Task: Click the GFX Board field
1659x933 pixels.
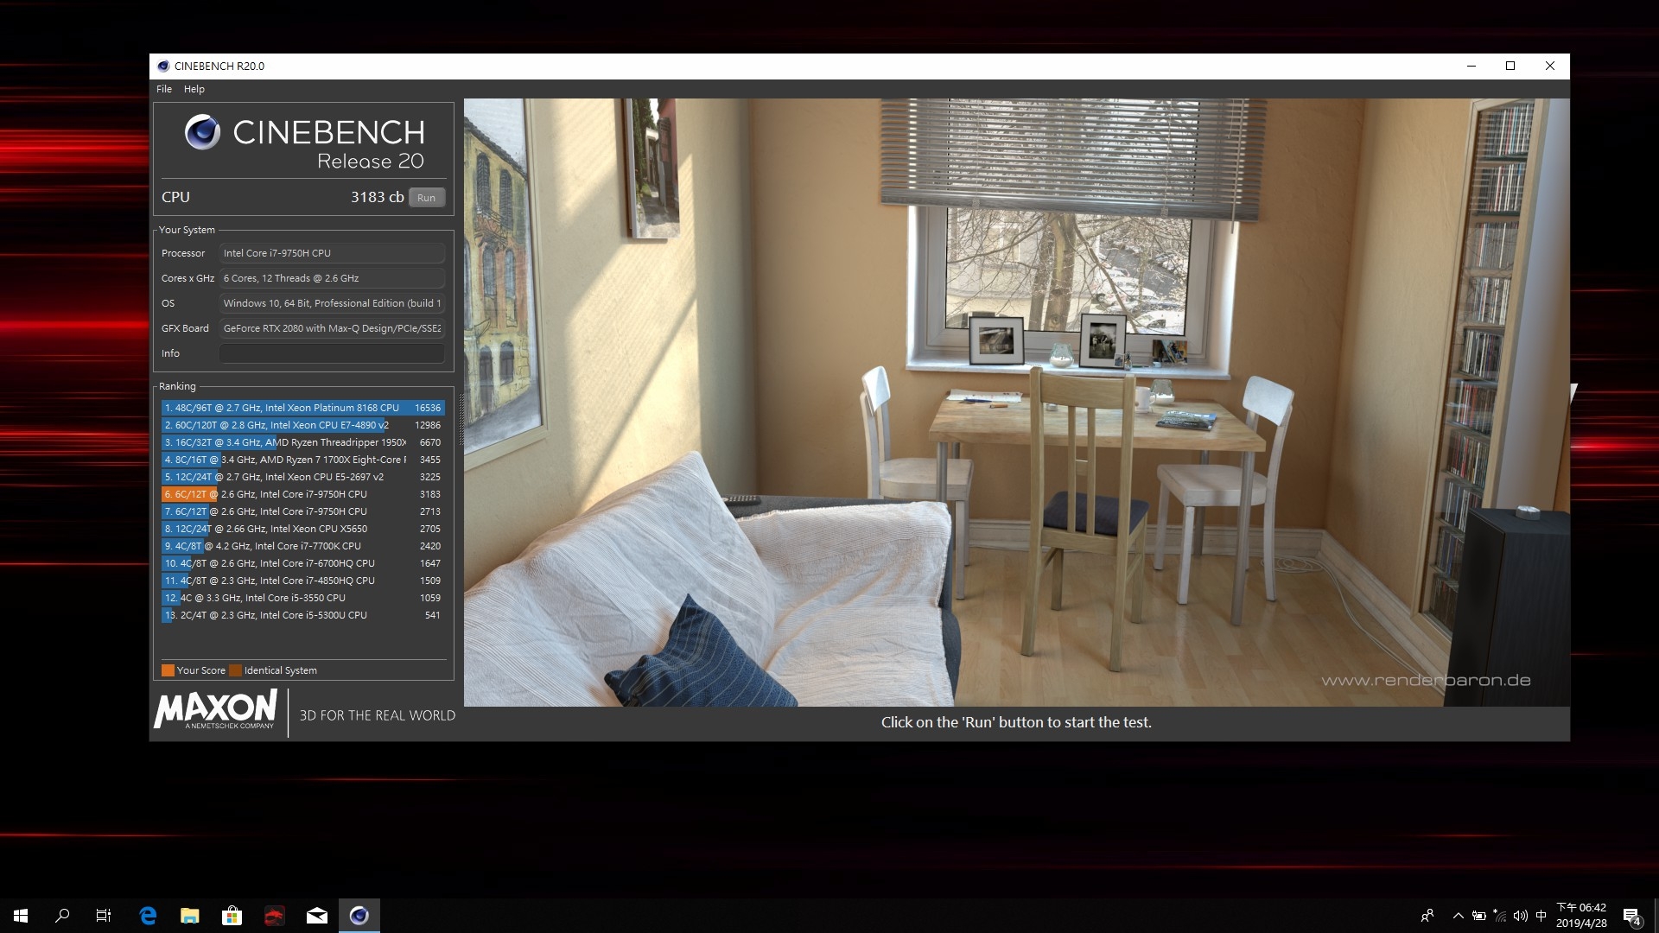Action: click(332, 328)
